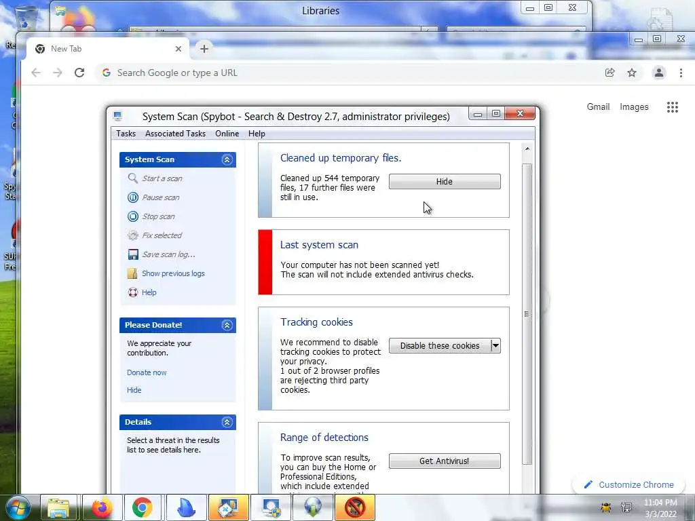Click the network icon in system tray
The width and height of the screenshot is (695, 521).
point(626,507)
